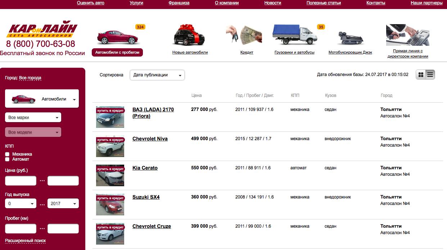Check the Механика gearbox checkbox

(x=7, y=154)
